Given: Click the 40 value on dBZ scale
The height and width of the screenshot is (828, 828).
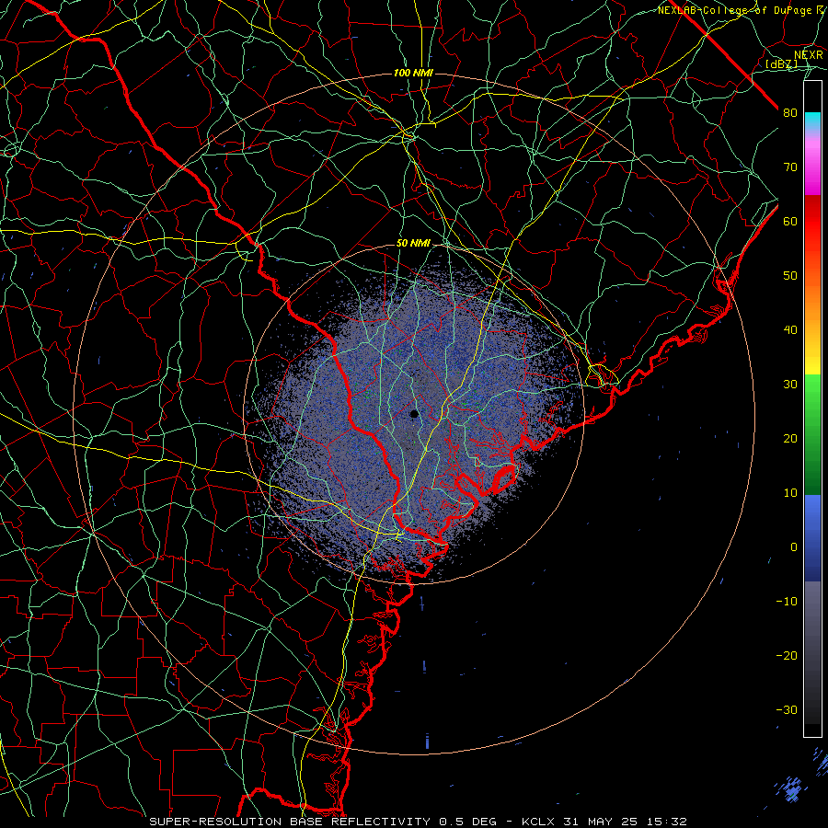Looking at the screenshot, I should 790,330.
